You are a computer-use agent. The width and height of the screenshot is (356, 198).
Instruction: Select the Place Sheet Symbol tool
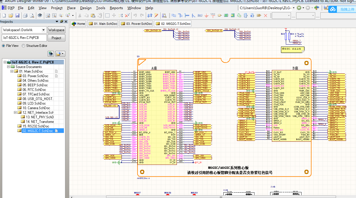226,15
